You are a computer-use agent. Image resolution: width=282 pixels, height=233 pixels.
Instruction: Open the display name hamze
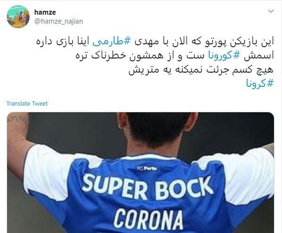pos(45,12)
